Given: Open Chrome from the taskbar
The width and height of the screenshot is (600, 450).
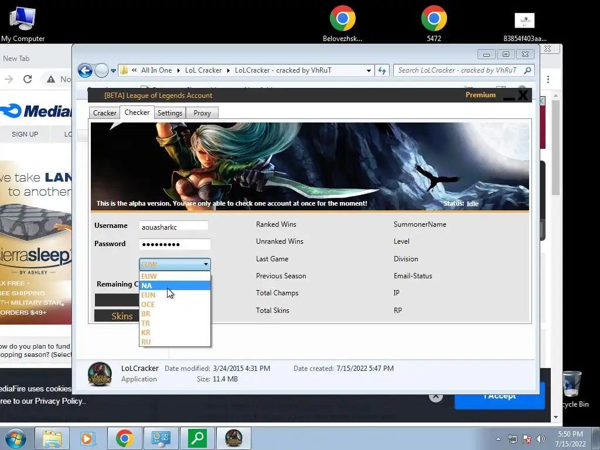Looking at the screenshot, I should [124, 438].
